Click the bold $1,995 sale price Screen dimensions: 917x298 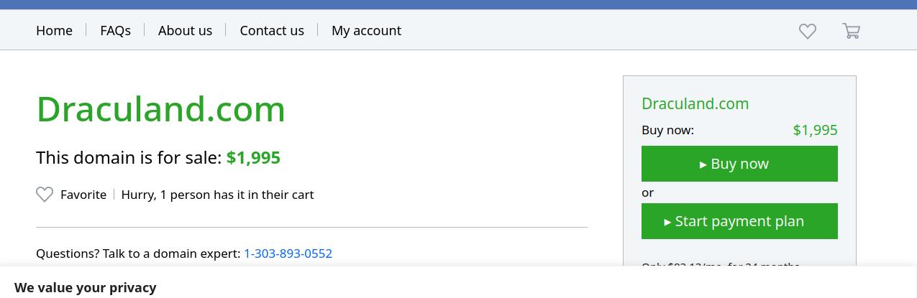pyautogui.click(x=253, y=157)
